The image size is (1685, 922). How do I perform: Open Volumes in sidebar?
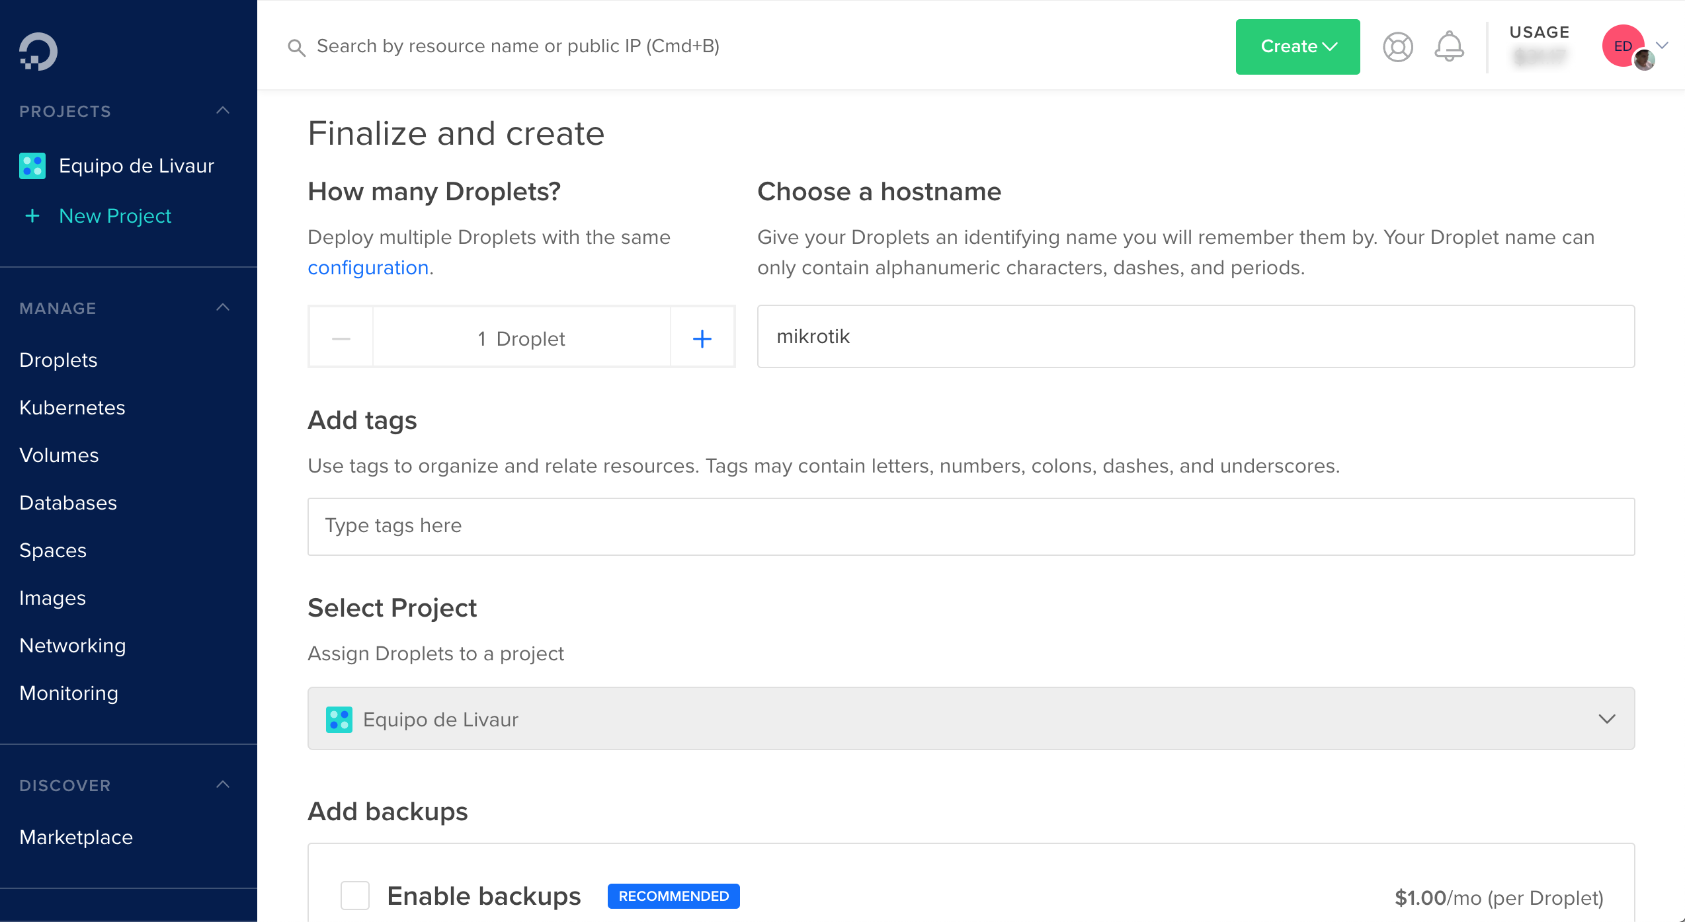click(x=59, y=455)
